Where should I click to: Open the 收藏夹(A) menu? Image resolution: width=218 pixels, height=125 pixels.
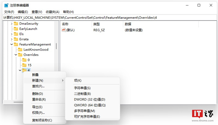pos(53,12)
